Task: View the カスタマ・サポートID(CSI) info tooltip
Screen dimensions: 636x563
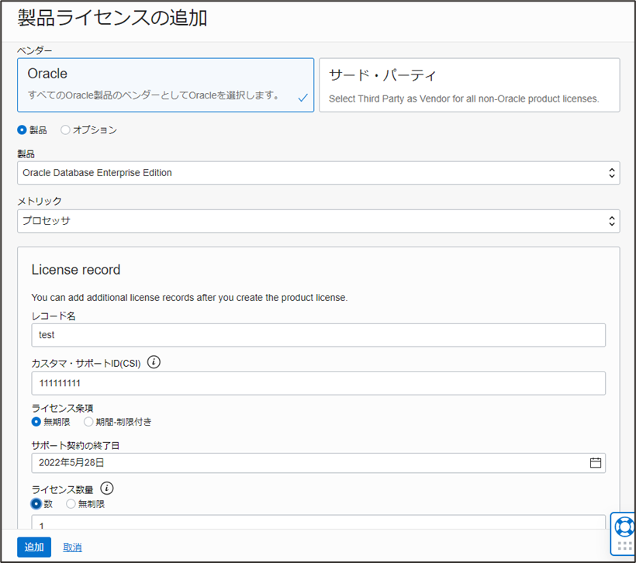Action: 153,362
